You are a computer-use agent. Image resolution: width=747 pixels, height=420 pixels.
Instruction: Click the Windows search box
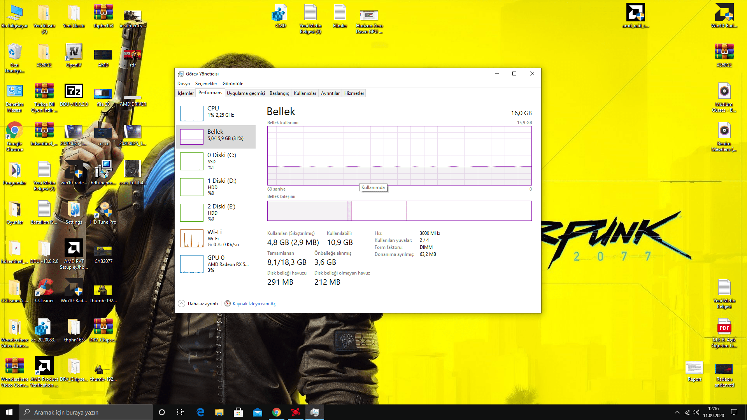coord(86,412)
